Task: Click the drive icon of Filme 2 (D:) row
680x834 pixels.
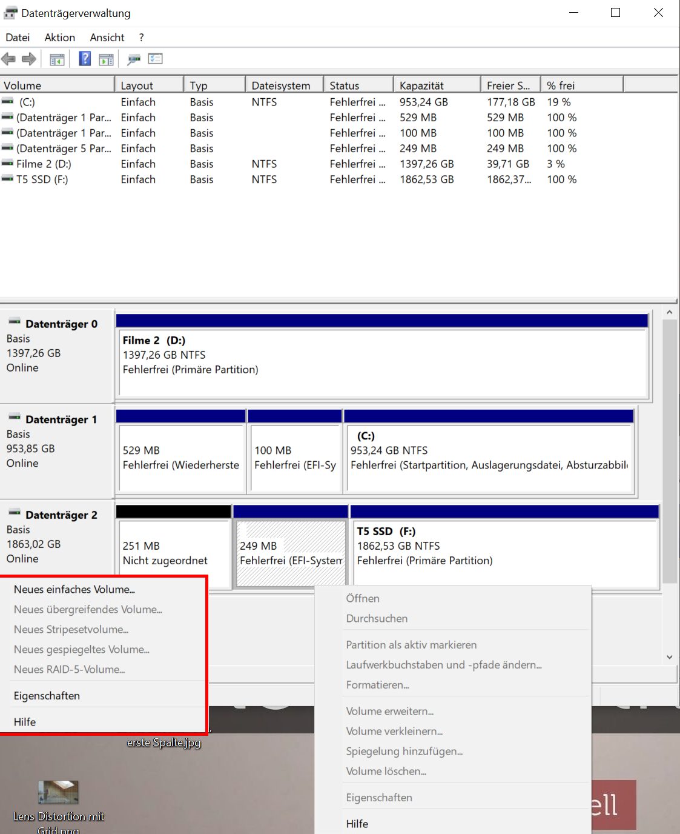Action: click(x=7, y=163)
